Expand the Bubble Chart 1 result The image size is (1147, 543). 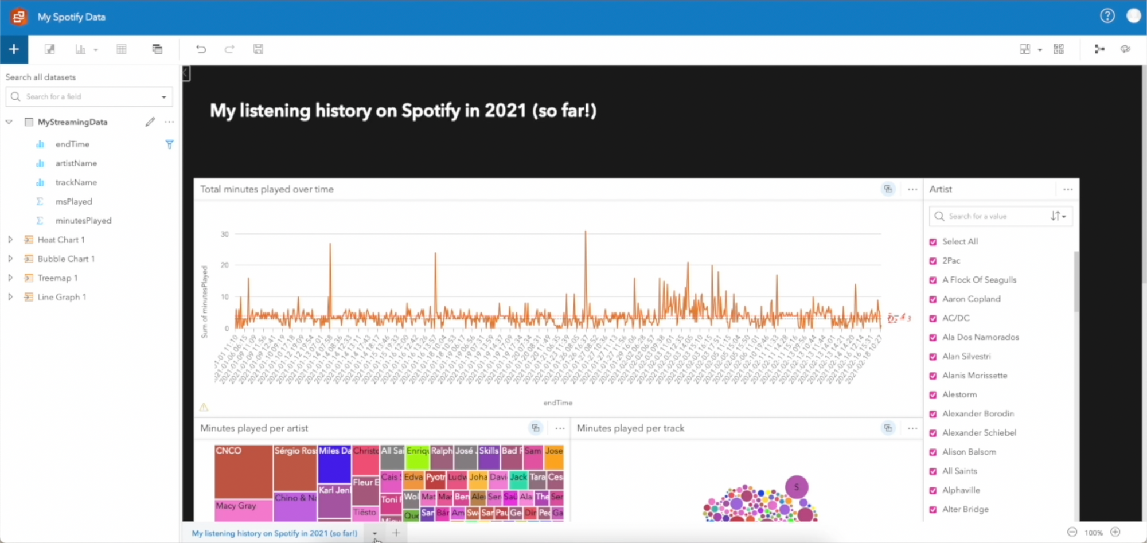pyautogui.click(x=10, y=259)
